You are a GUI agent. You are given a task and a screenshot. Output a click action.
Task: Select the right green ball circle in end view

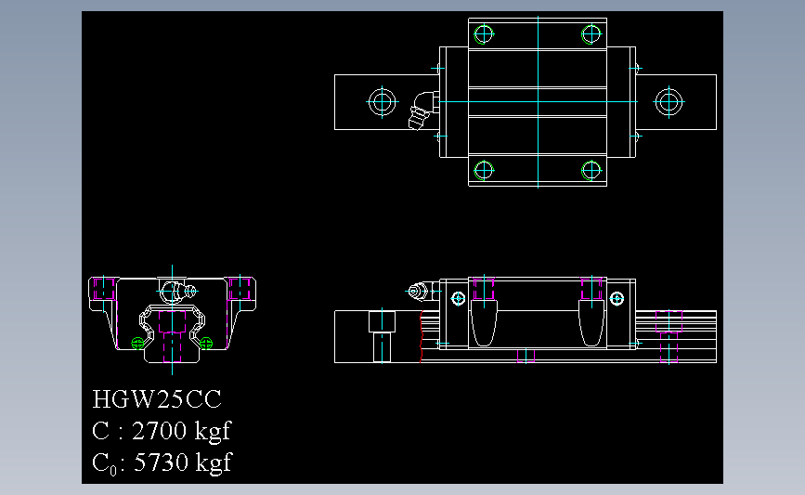[206, 343]
